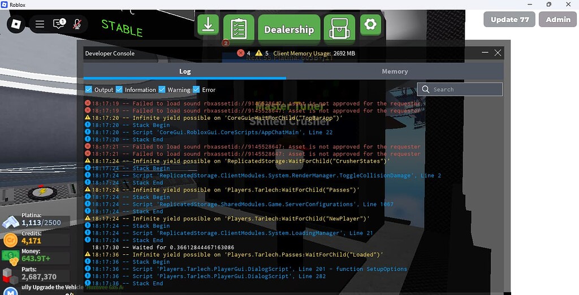Open the hamburger menu in the top bar
The height and width of the screenshot is (295, 579).
tap(40, 24)
